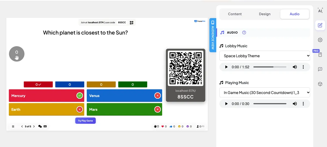This screenshot has height=147, width=327.
Task: Click the Playing Music seek bar
Action: 270,104
